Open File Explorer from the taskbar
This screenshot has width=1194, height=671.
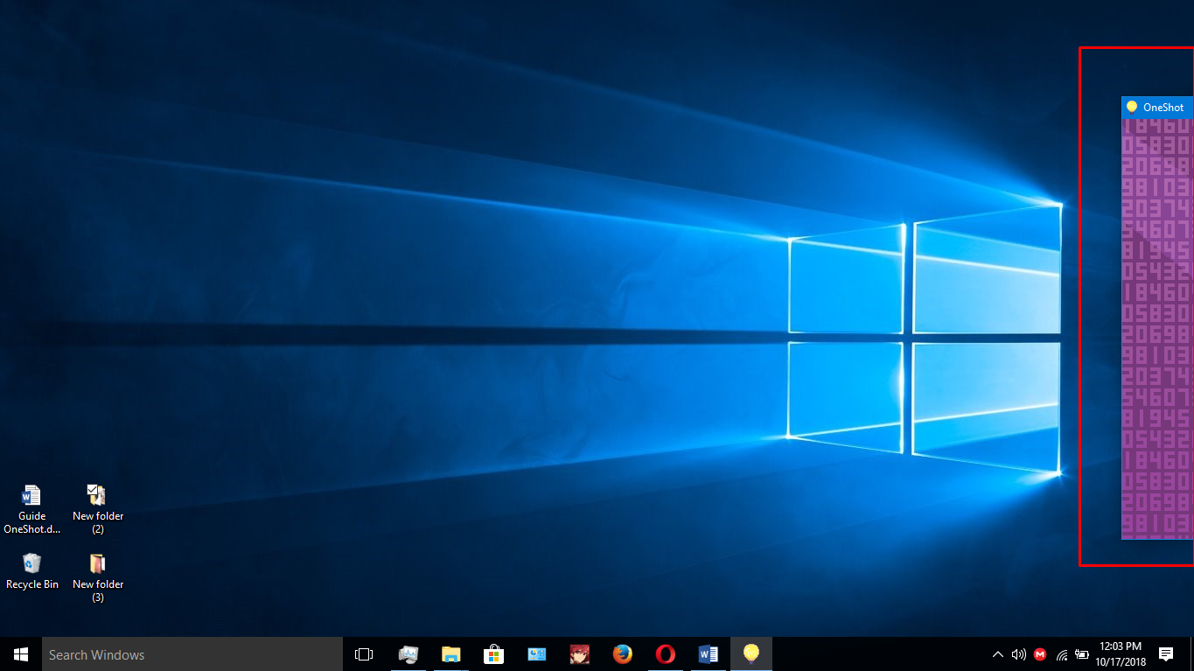coord(450,654)
